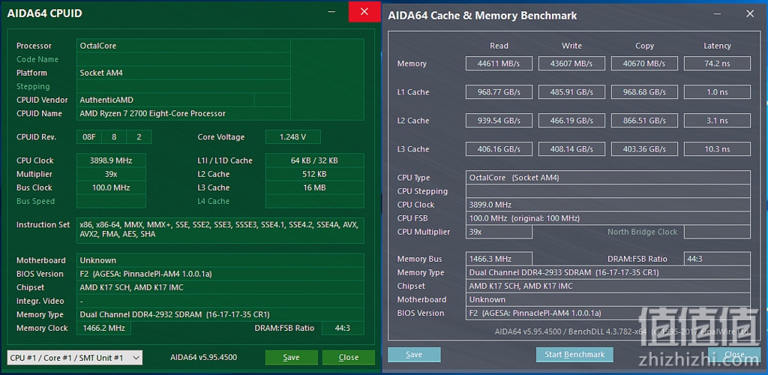Close the AIDA64 CPUID window with X
The image size is (768, 375).
(364, 12)
